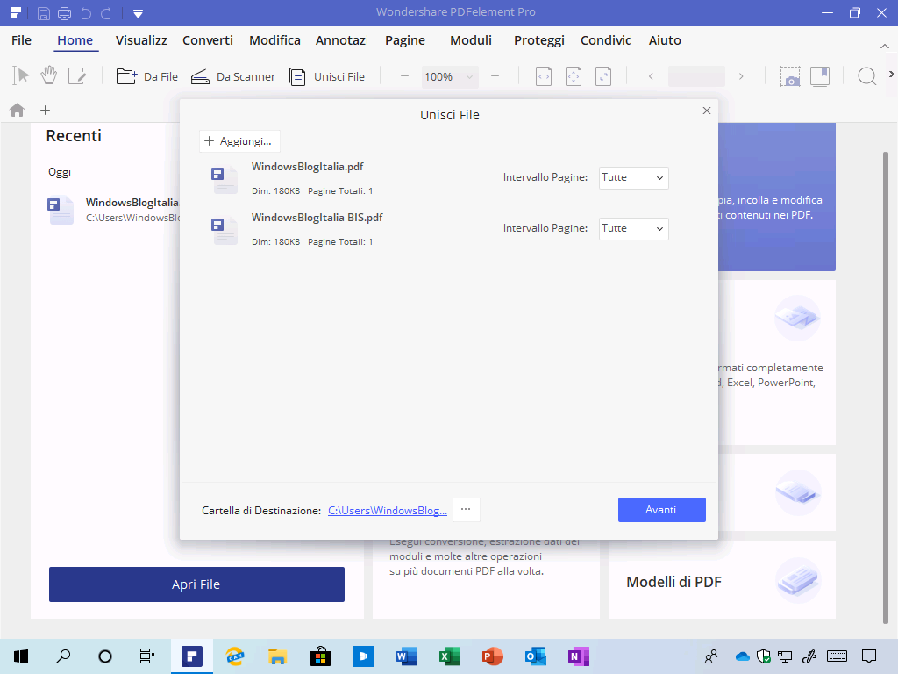Open page range dropdown for WindowsBlogItalia BIS.pdf
898x674 pixels.
pos(633,229)
